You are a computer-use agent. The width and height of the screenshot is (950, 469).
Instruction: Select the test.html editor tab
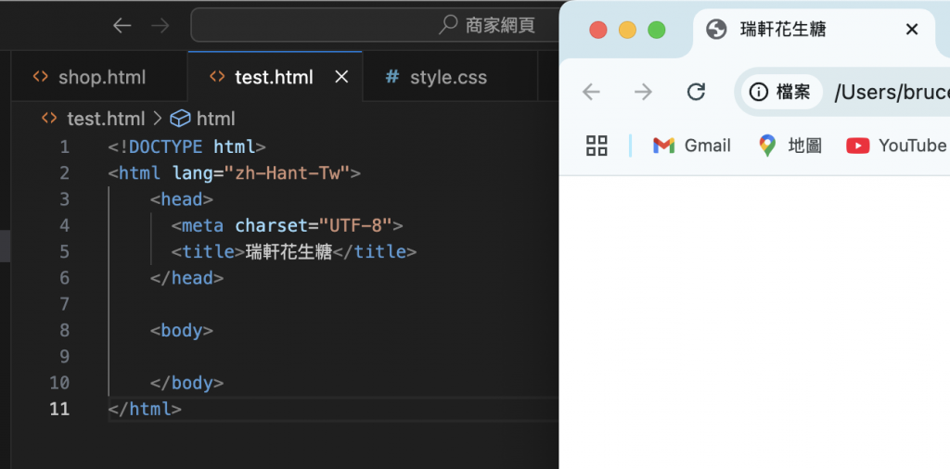click(263, 77)
